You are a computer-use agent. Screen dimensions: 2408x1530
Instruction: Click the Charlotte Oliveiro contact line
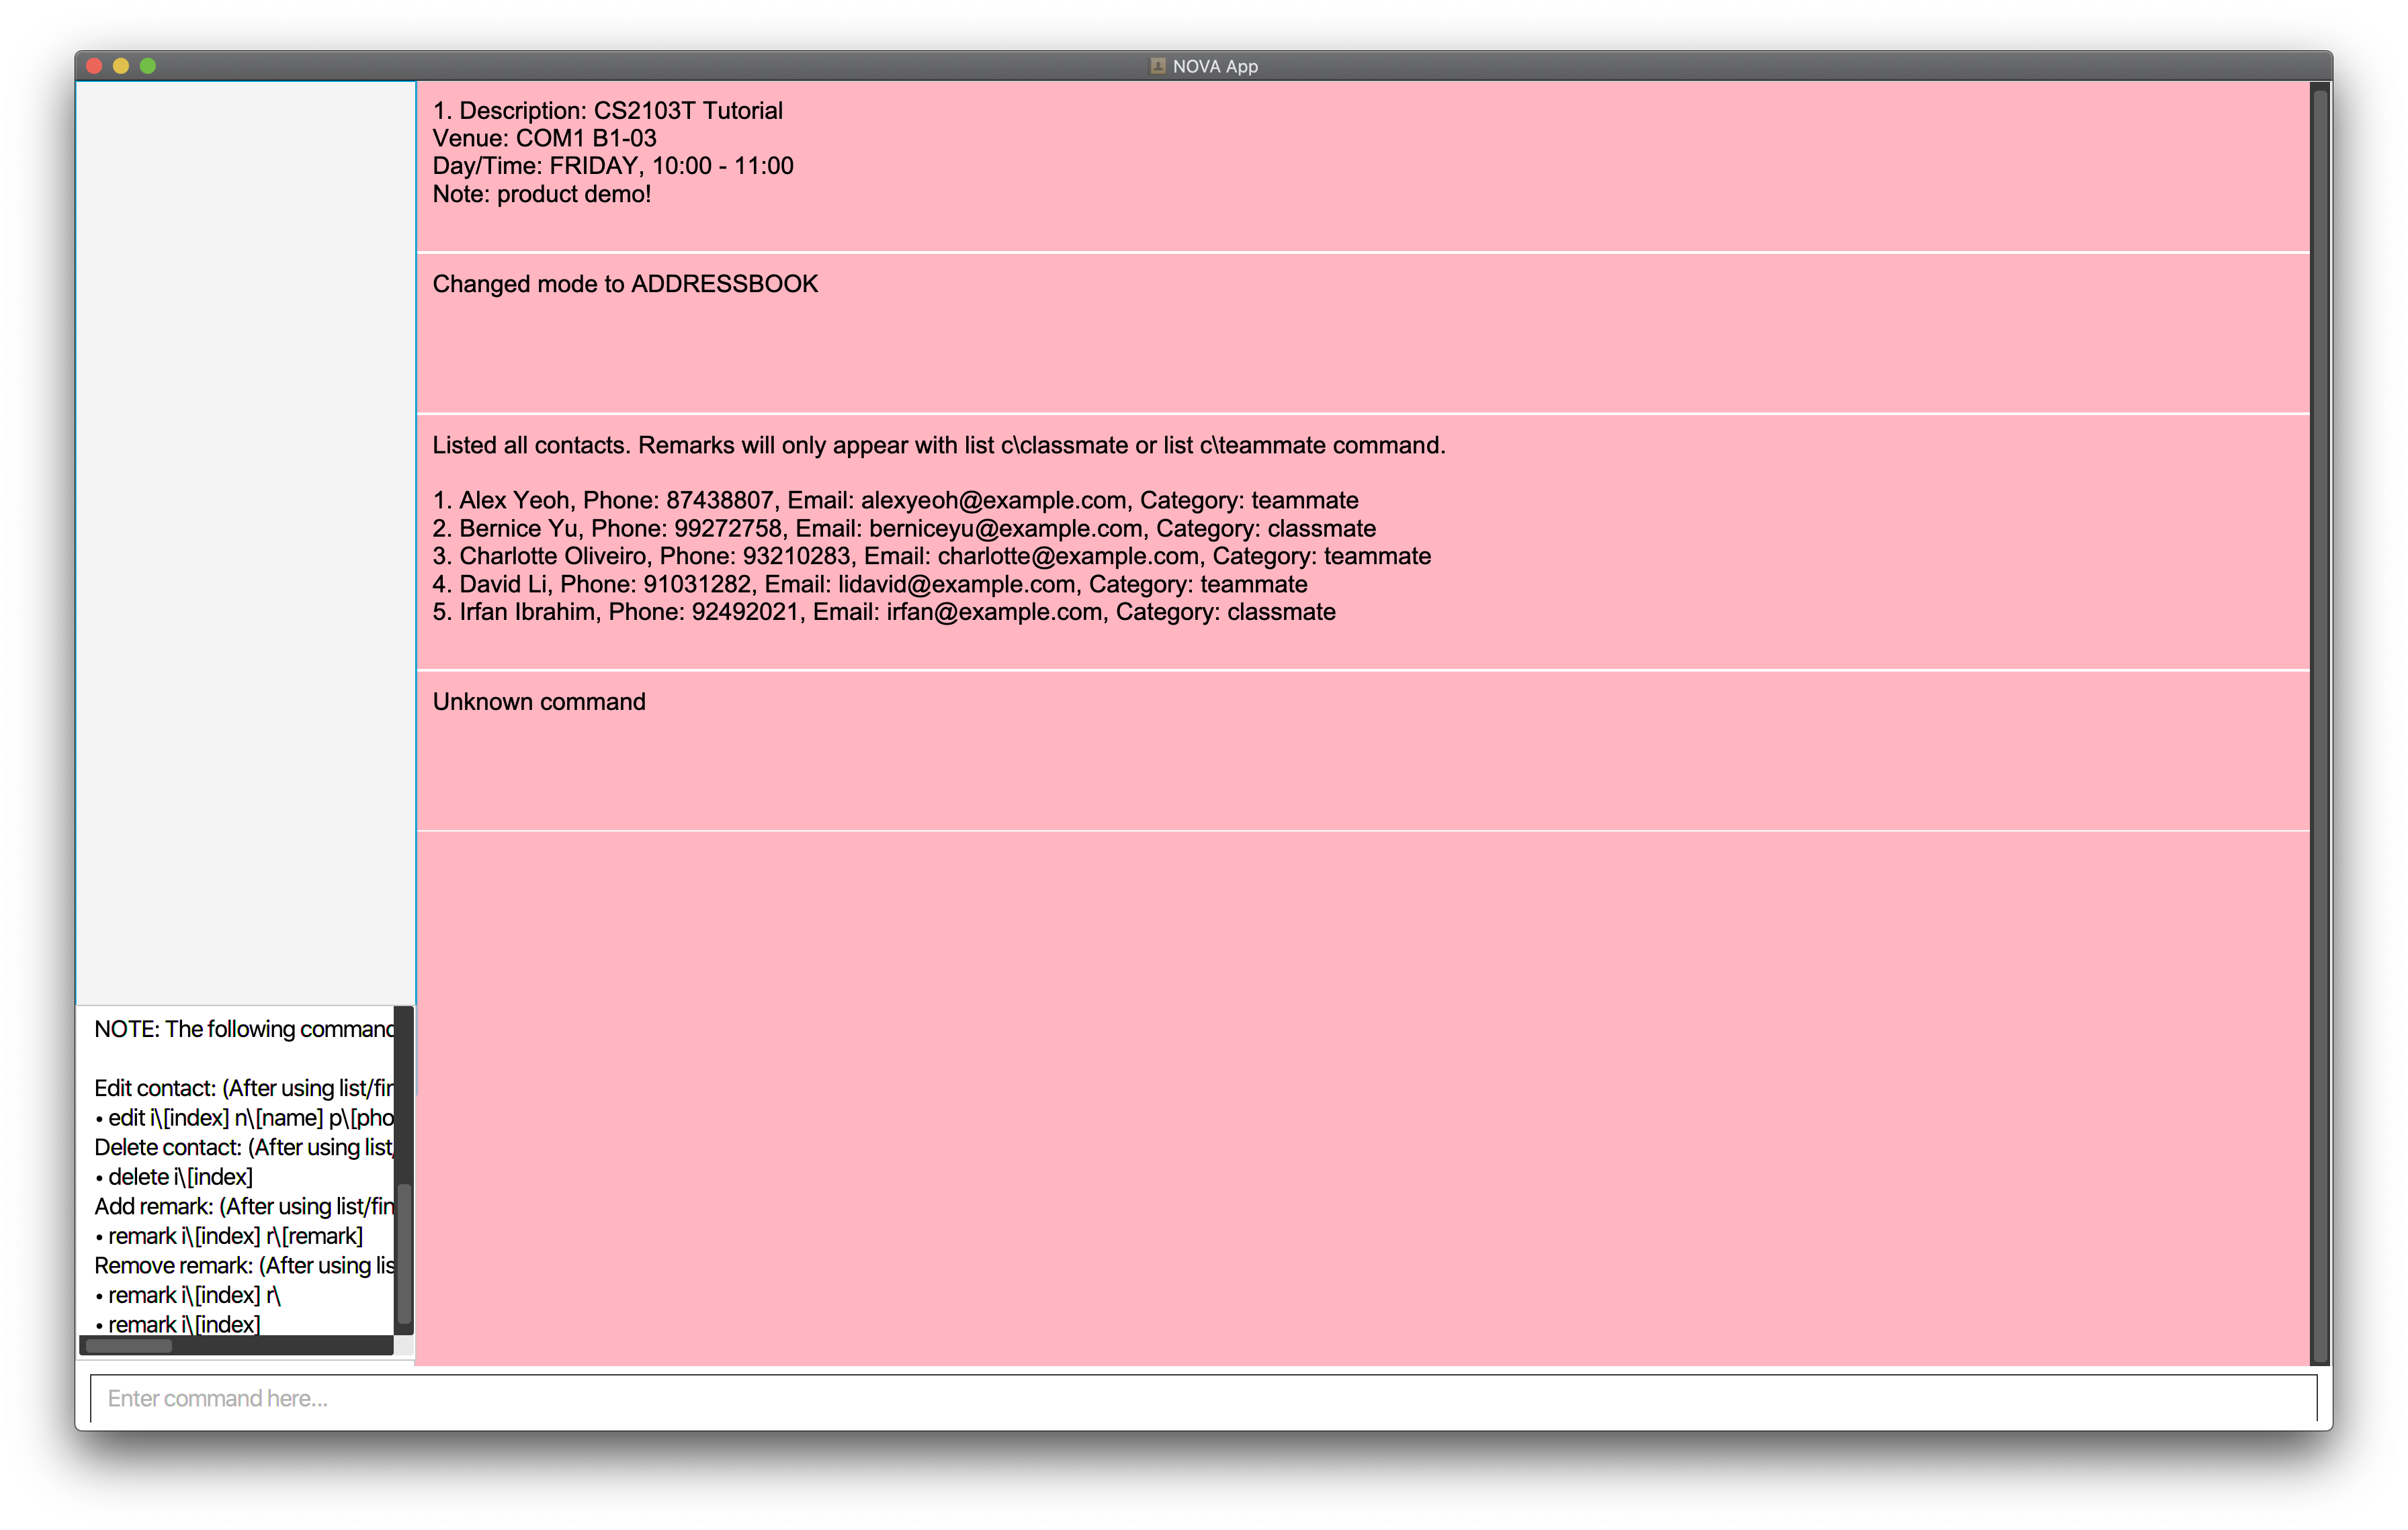tap(930, 557)
